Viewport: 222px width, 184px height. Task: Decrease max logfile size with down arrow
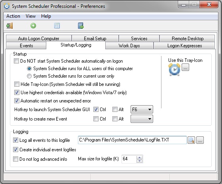tap(140, 161)
